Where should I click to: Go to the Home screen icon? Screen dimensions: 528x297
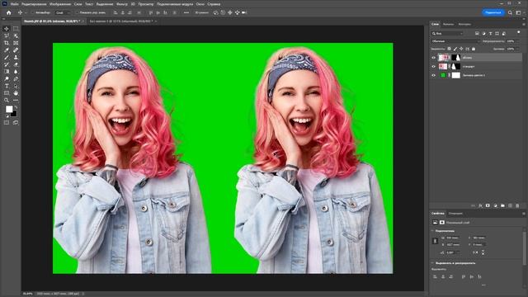tap(9, 12)
